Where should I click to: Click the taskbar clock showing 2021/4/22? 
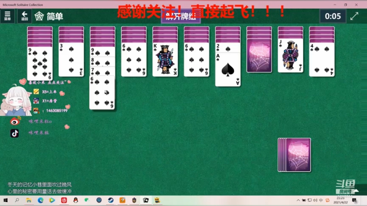(340, 200)
